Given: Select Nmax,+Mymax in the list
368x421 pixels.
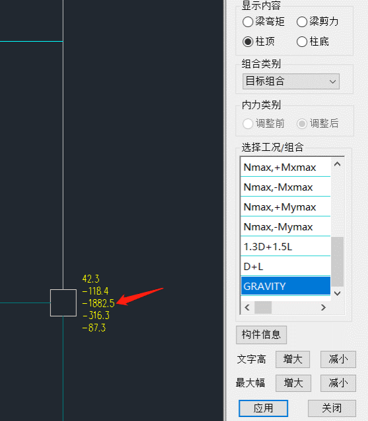Looking at the screenshot, I should click(x=285, y=207).
